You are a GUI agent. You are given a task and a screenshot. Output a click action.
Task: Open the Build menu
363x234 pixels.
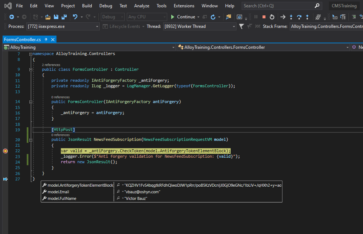point(87,6)
